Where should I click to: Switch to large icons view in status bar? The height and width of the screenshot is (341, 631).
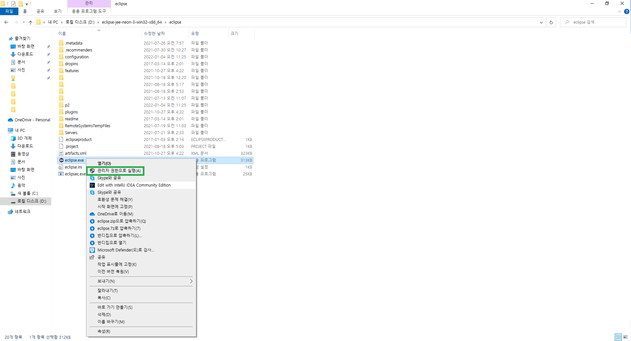click(x=625, y=337)
